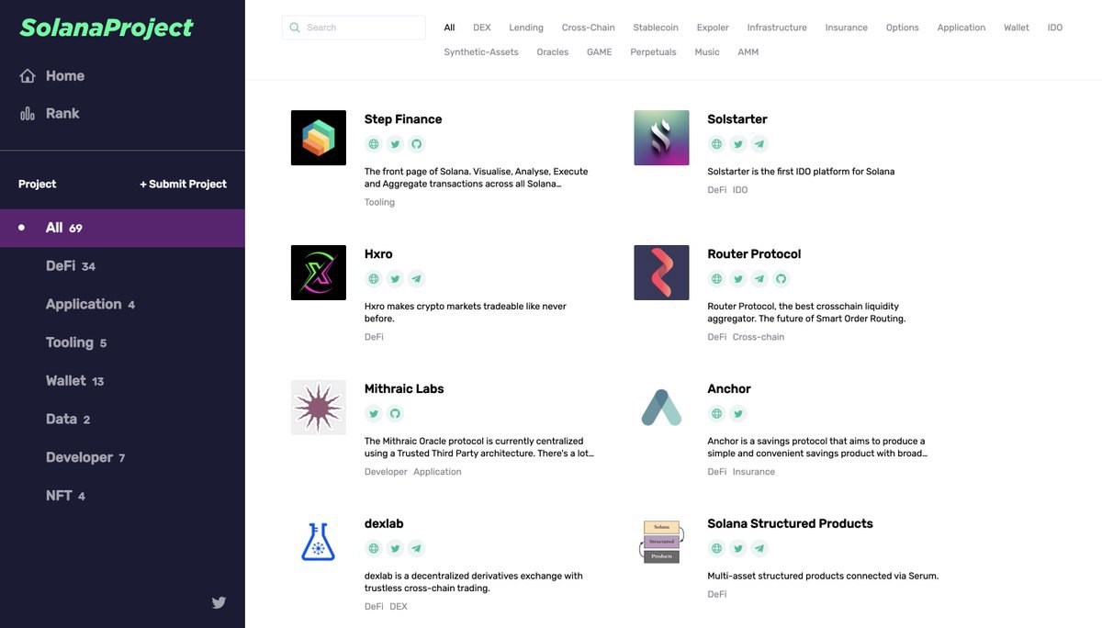Open the Solana Structured Products title

pos(790,524)
